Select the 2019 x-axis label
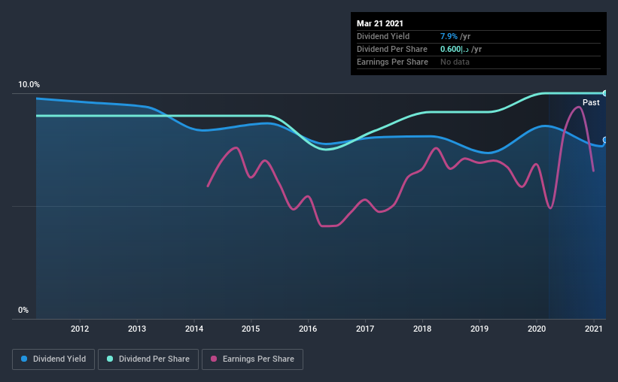Screen dimensions: 618x382 [479, 329]
